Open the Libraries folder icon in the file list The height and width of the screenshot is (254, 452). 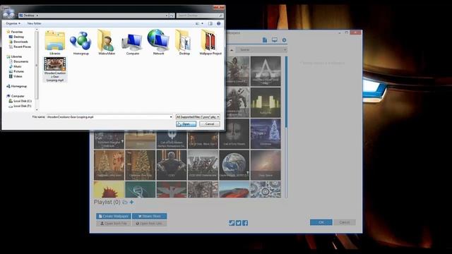pyautogui.click(x=55, y=42)
